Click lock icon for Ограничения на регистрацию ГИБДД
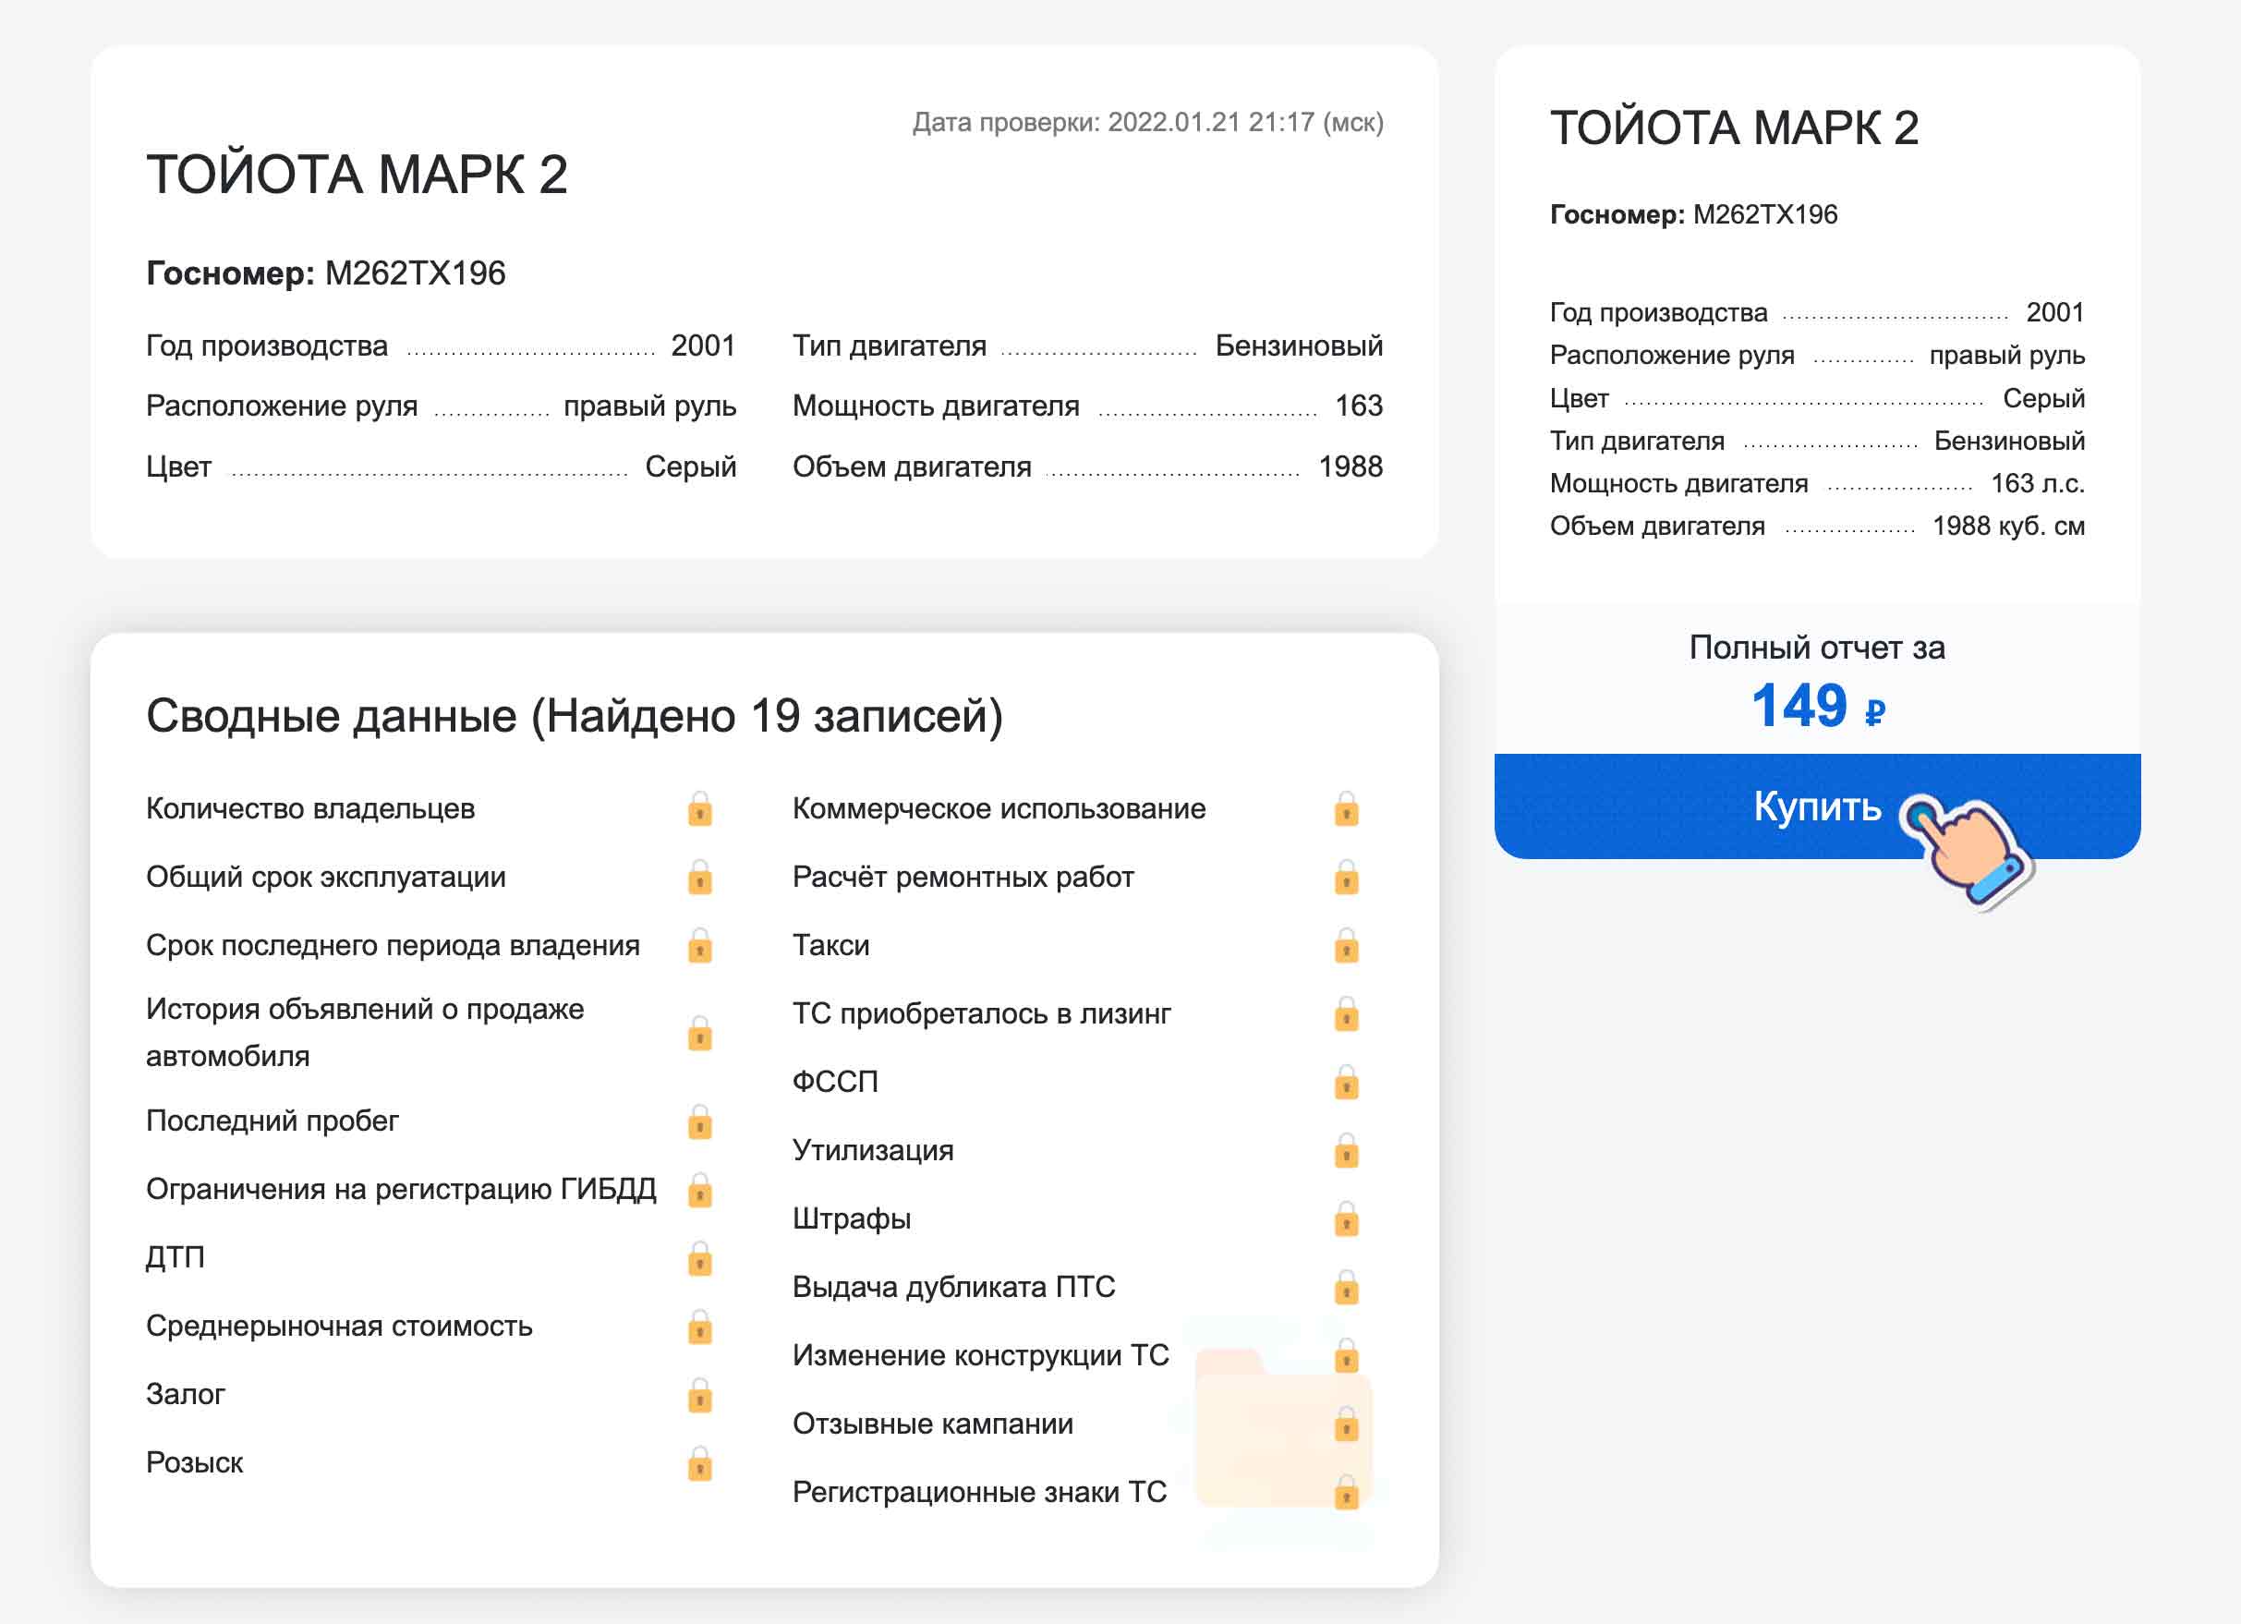This screenshot has height=1624, width=2241. pyautogui.click(x=699, y=1189)
